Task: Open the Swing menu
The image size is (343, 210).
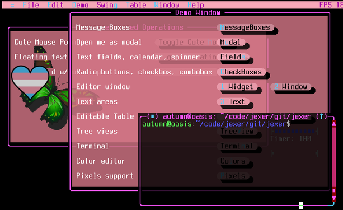Action: [x=107, y=5]
